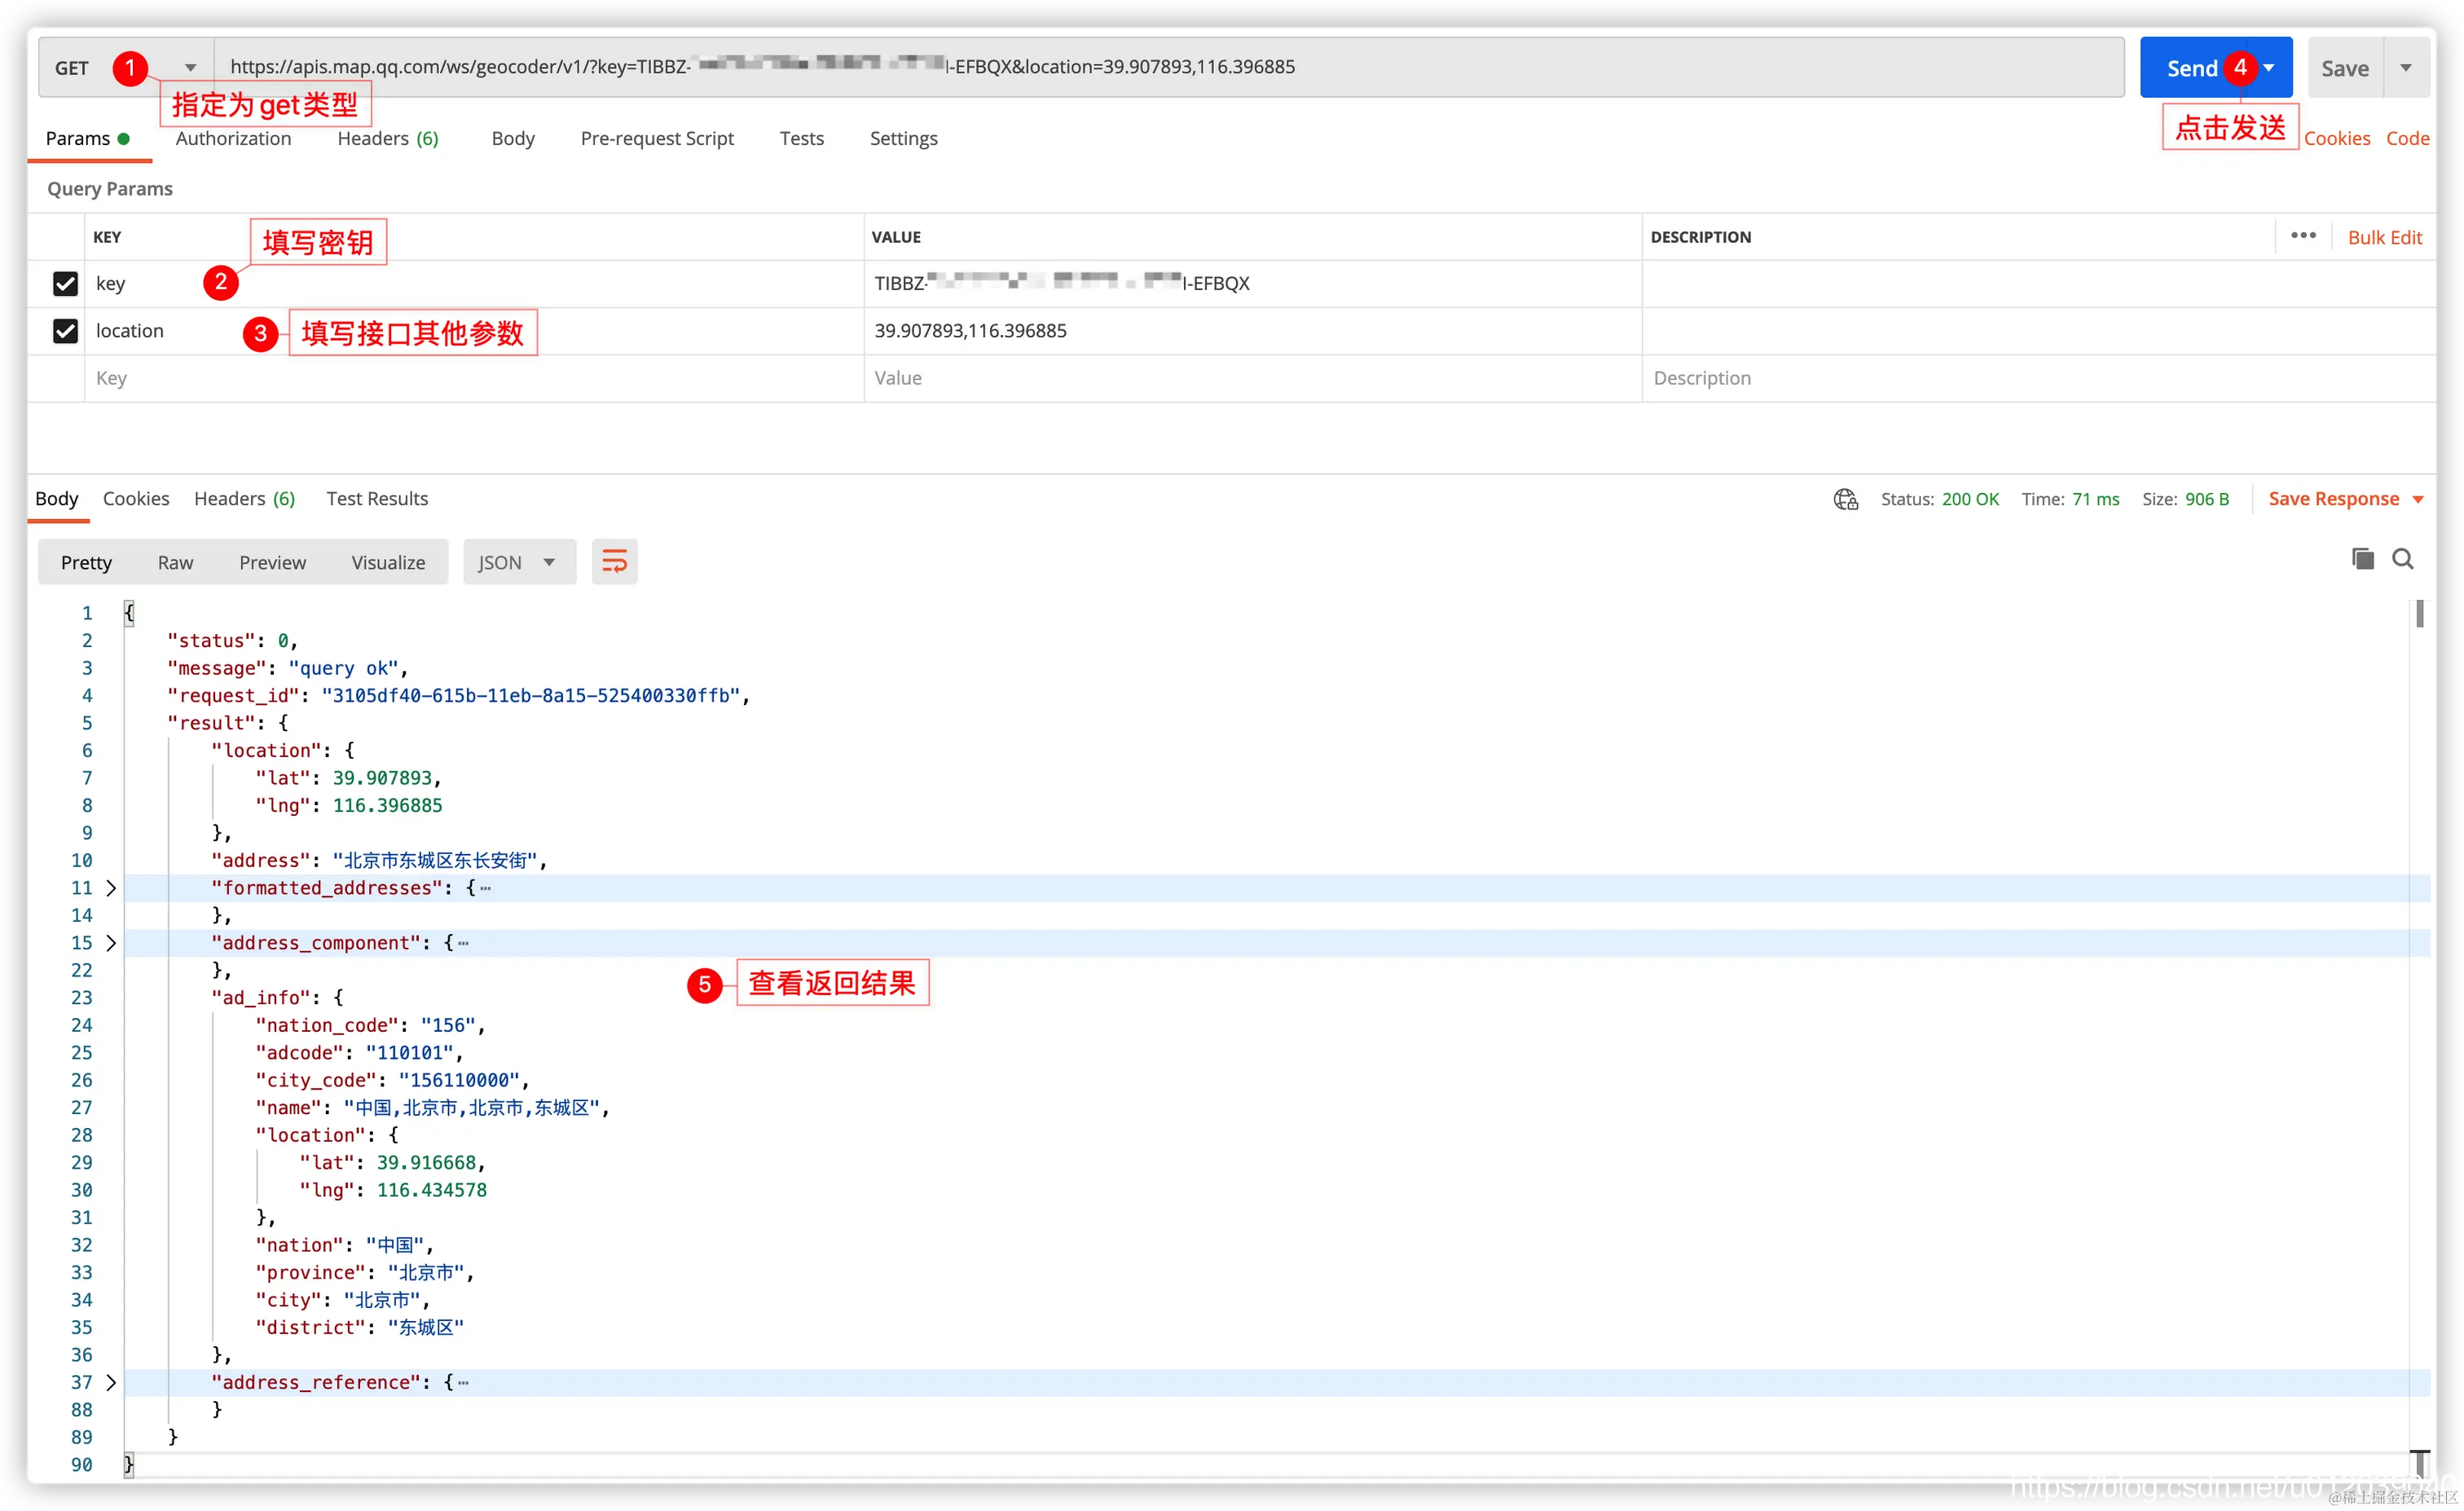This screenshot has width=2464, height=1511.
Task: Open the JSON format dropdown
Action: click(x=519, y=562)
